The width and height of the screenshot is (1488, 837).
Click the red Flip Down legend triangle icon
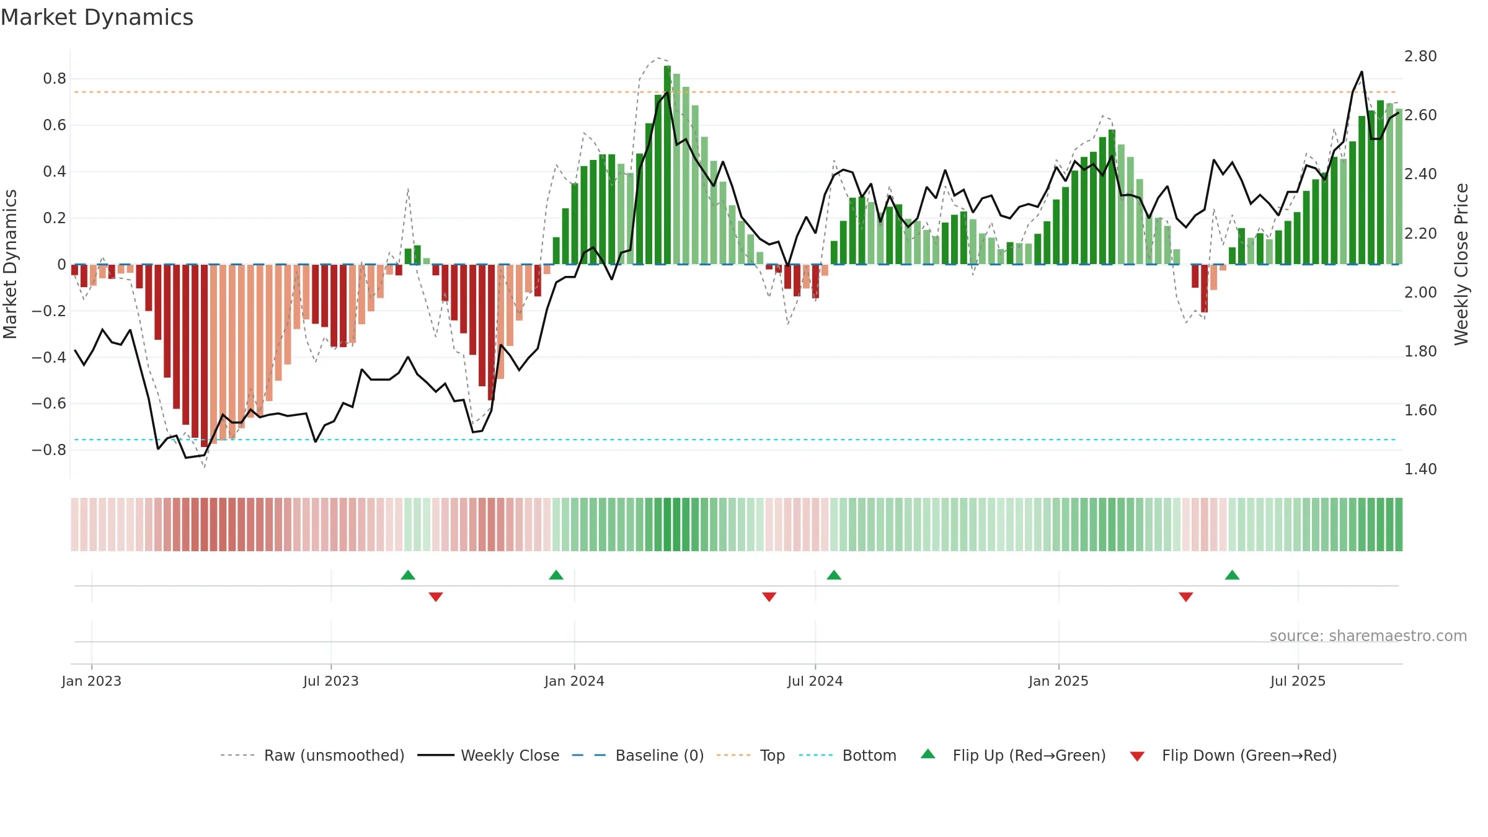(x=1137, y=756)
